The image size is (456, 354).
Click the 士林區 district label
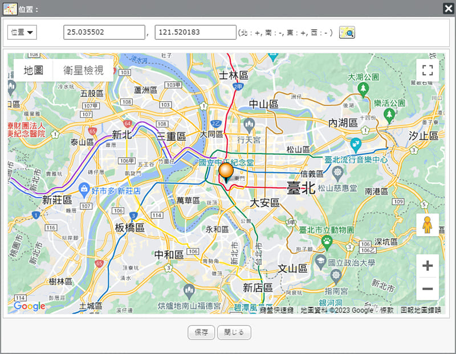(x=234, y=76)
